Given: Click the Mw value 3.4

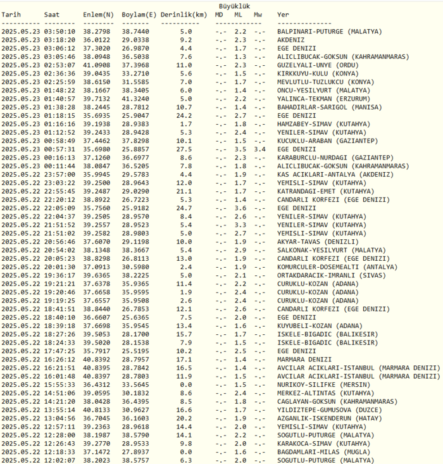Looking at the screenshot, I should (x=259, y=149).
